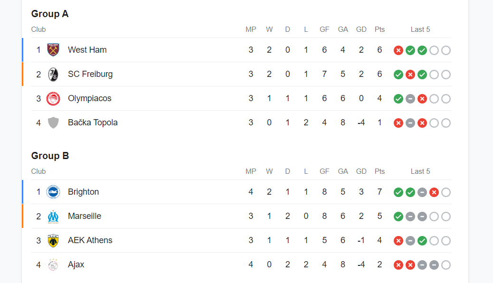Click the Pts column header in Group A
493x283 pixels.
click(379, 29)
